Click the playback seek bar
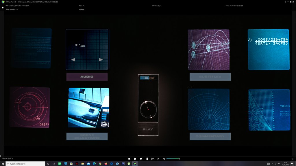 [148, 156]
